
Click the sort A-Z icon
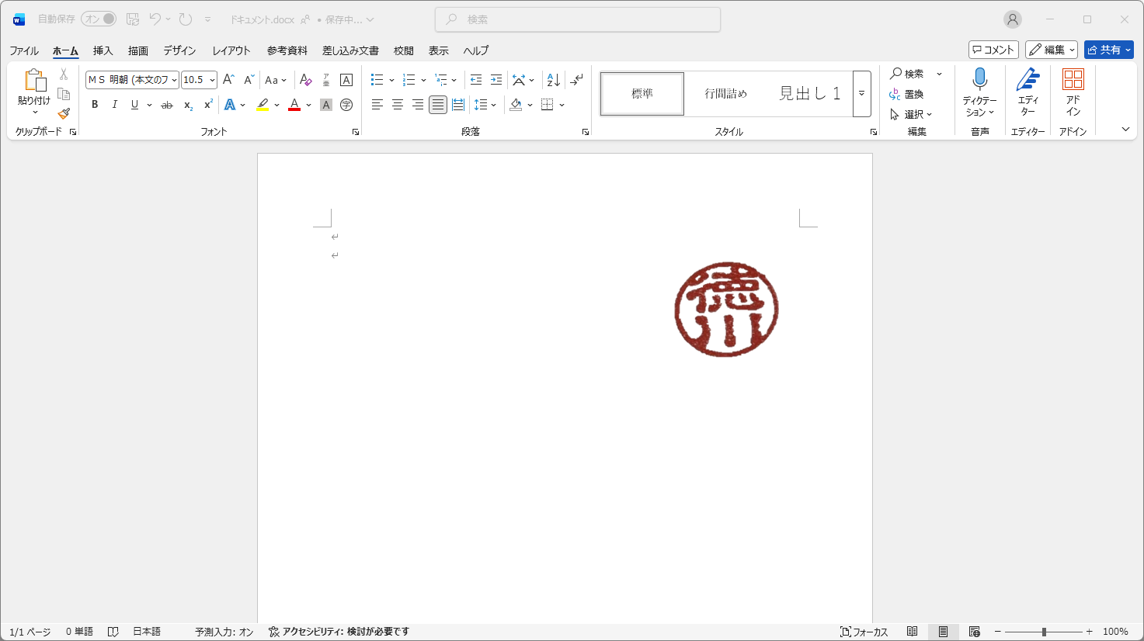pyautogui.click(x=553, y=80)
